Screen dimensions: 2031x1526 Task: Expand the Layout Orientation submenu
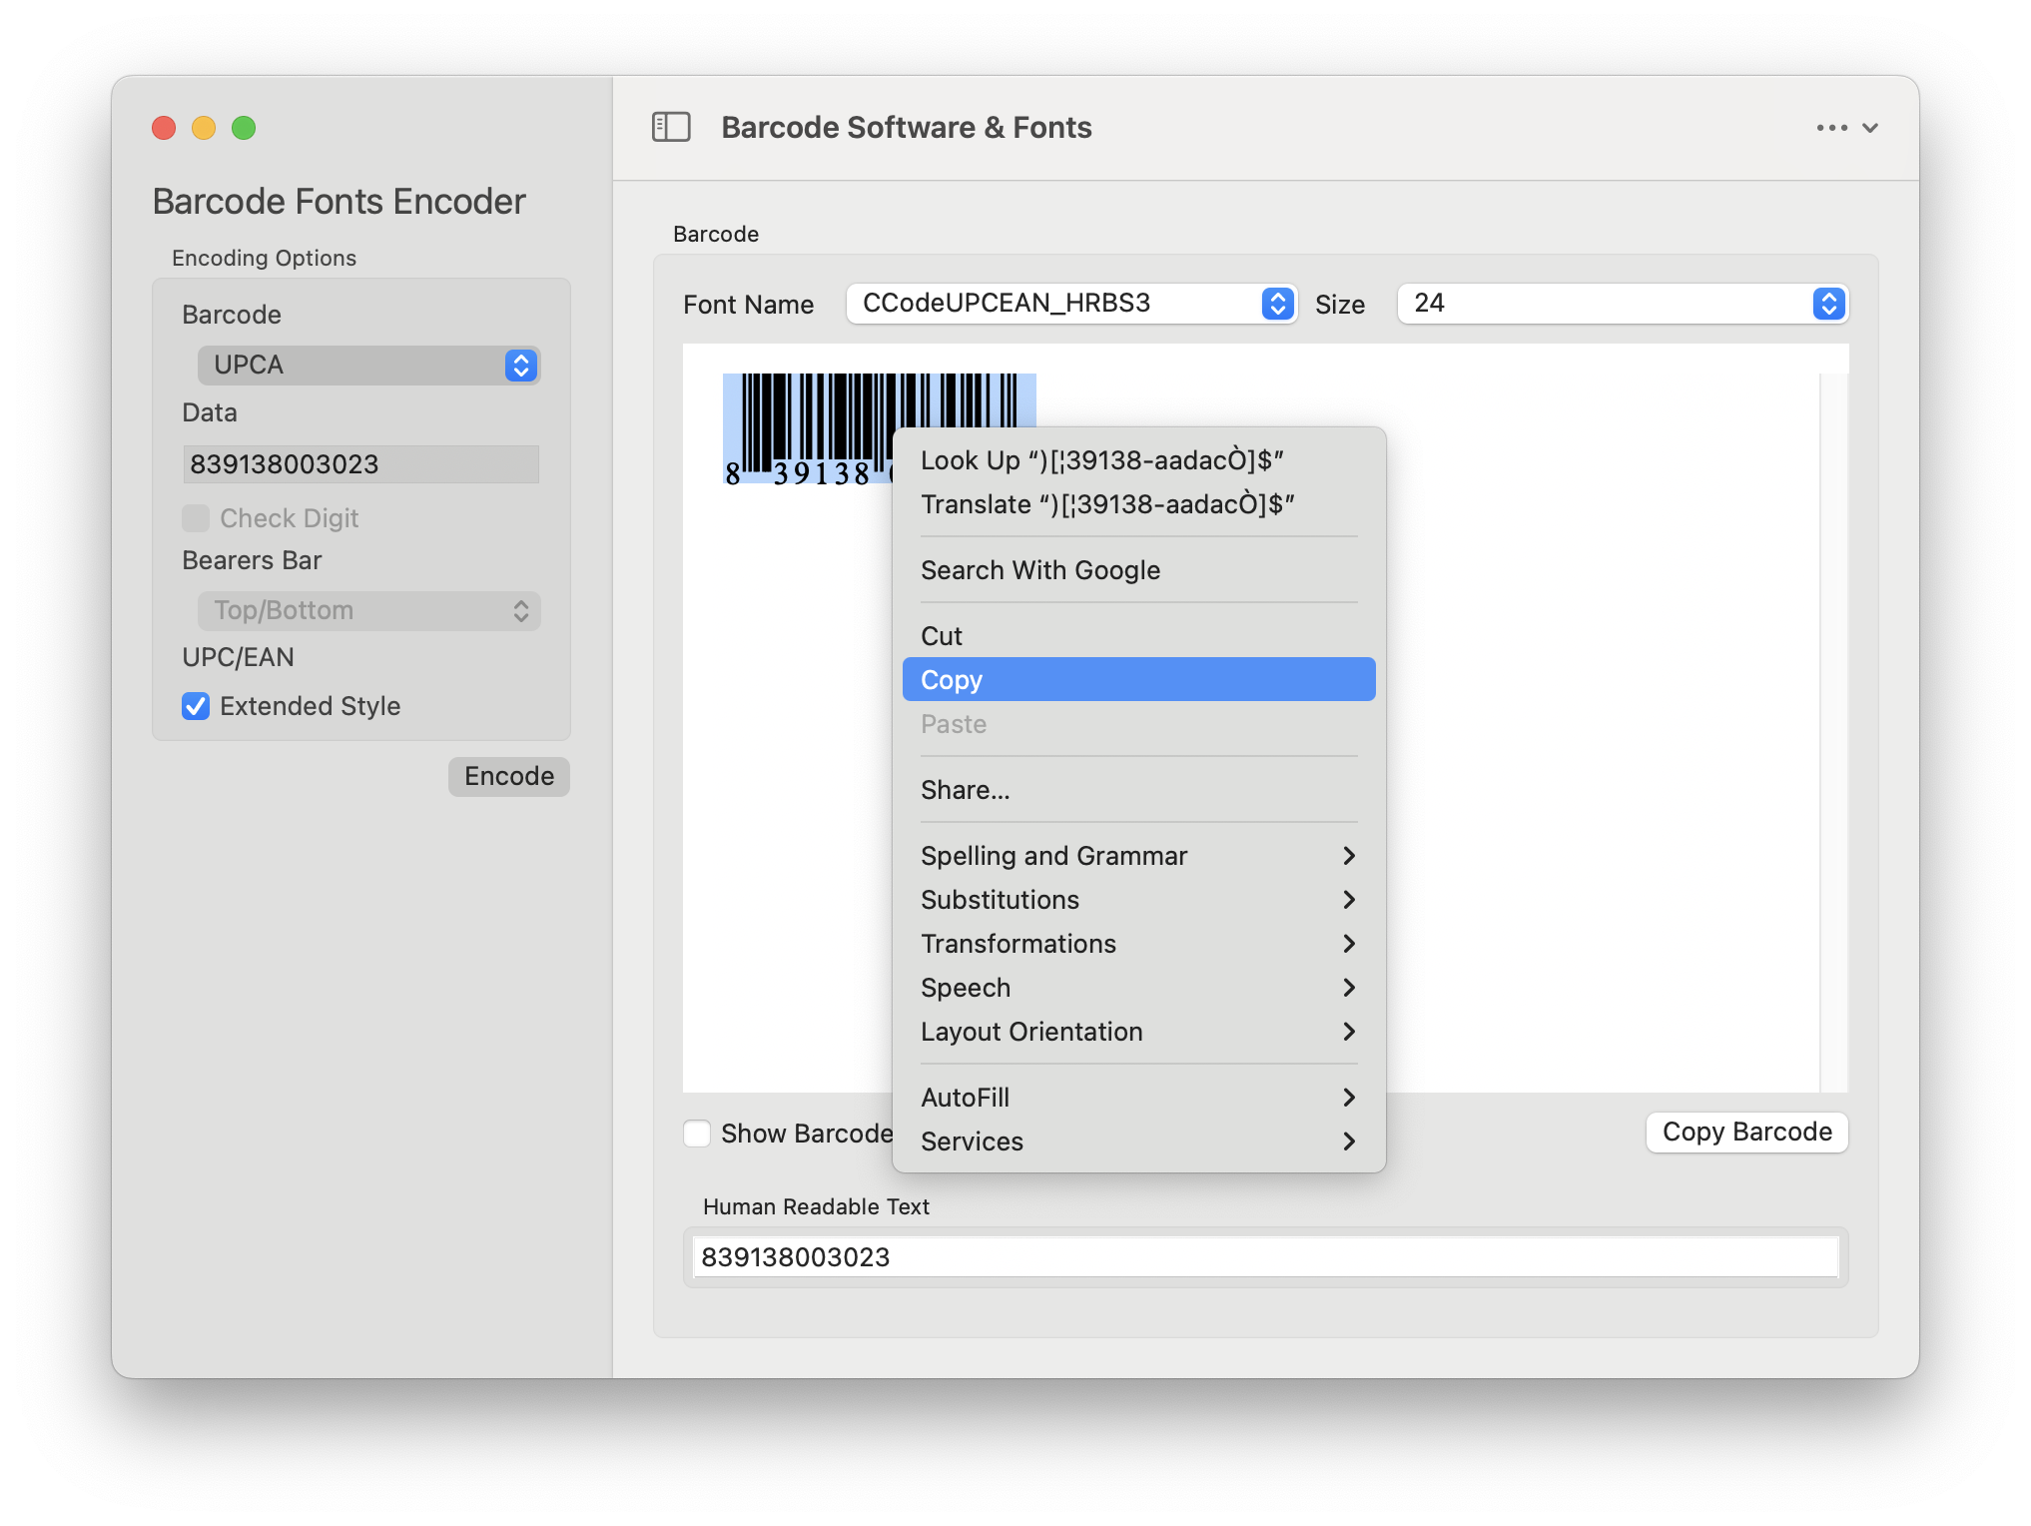[x=1138, y=1032]
